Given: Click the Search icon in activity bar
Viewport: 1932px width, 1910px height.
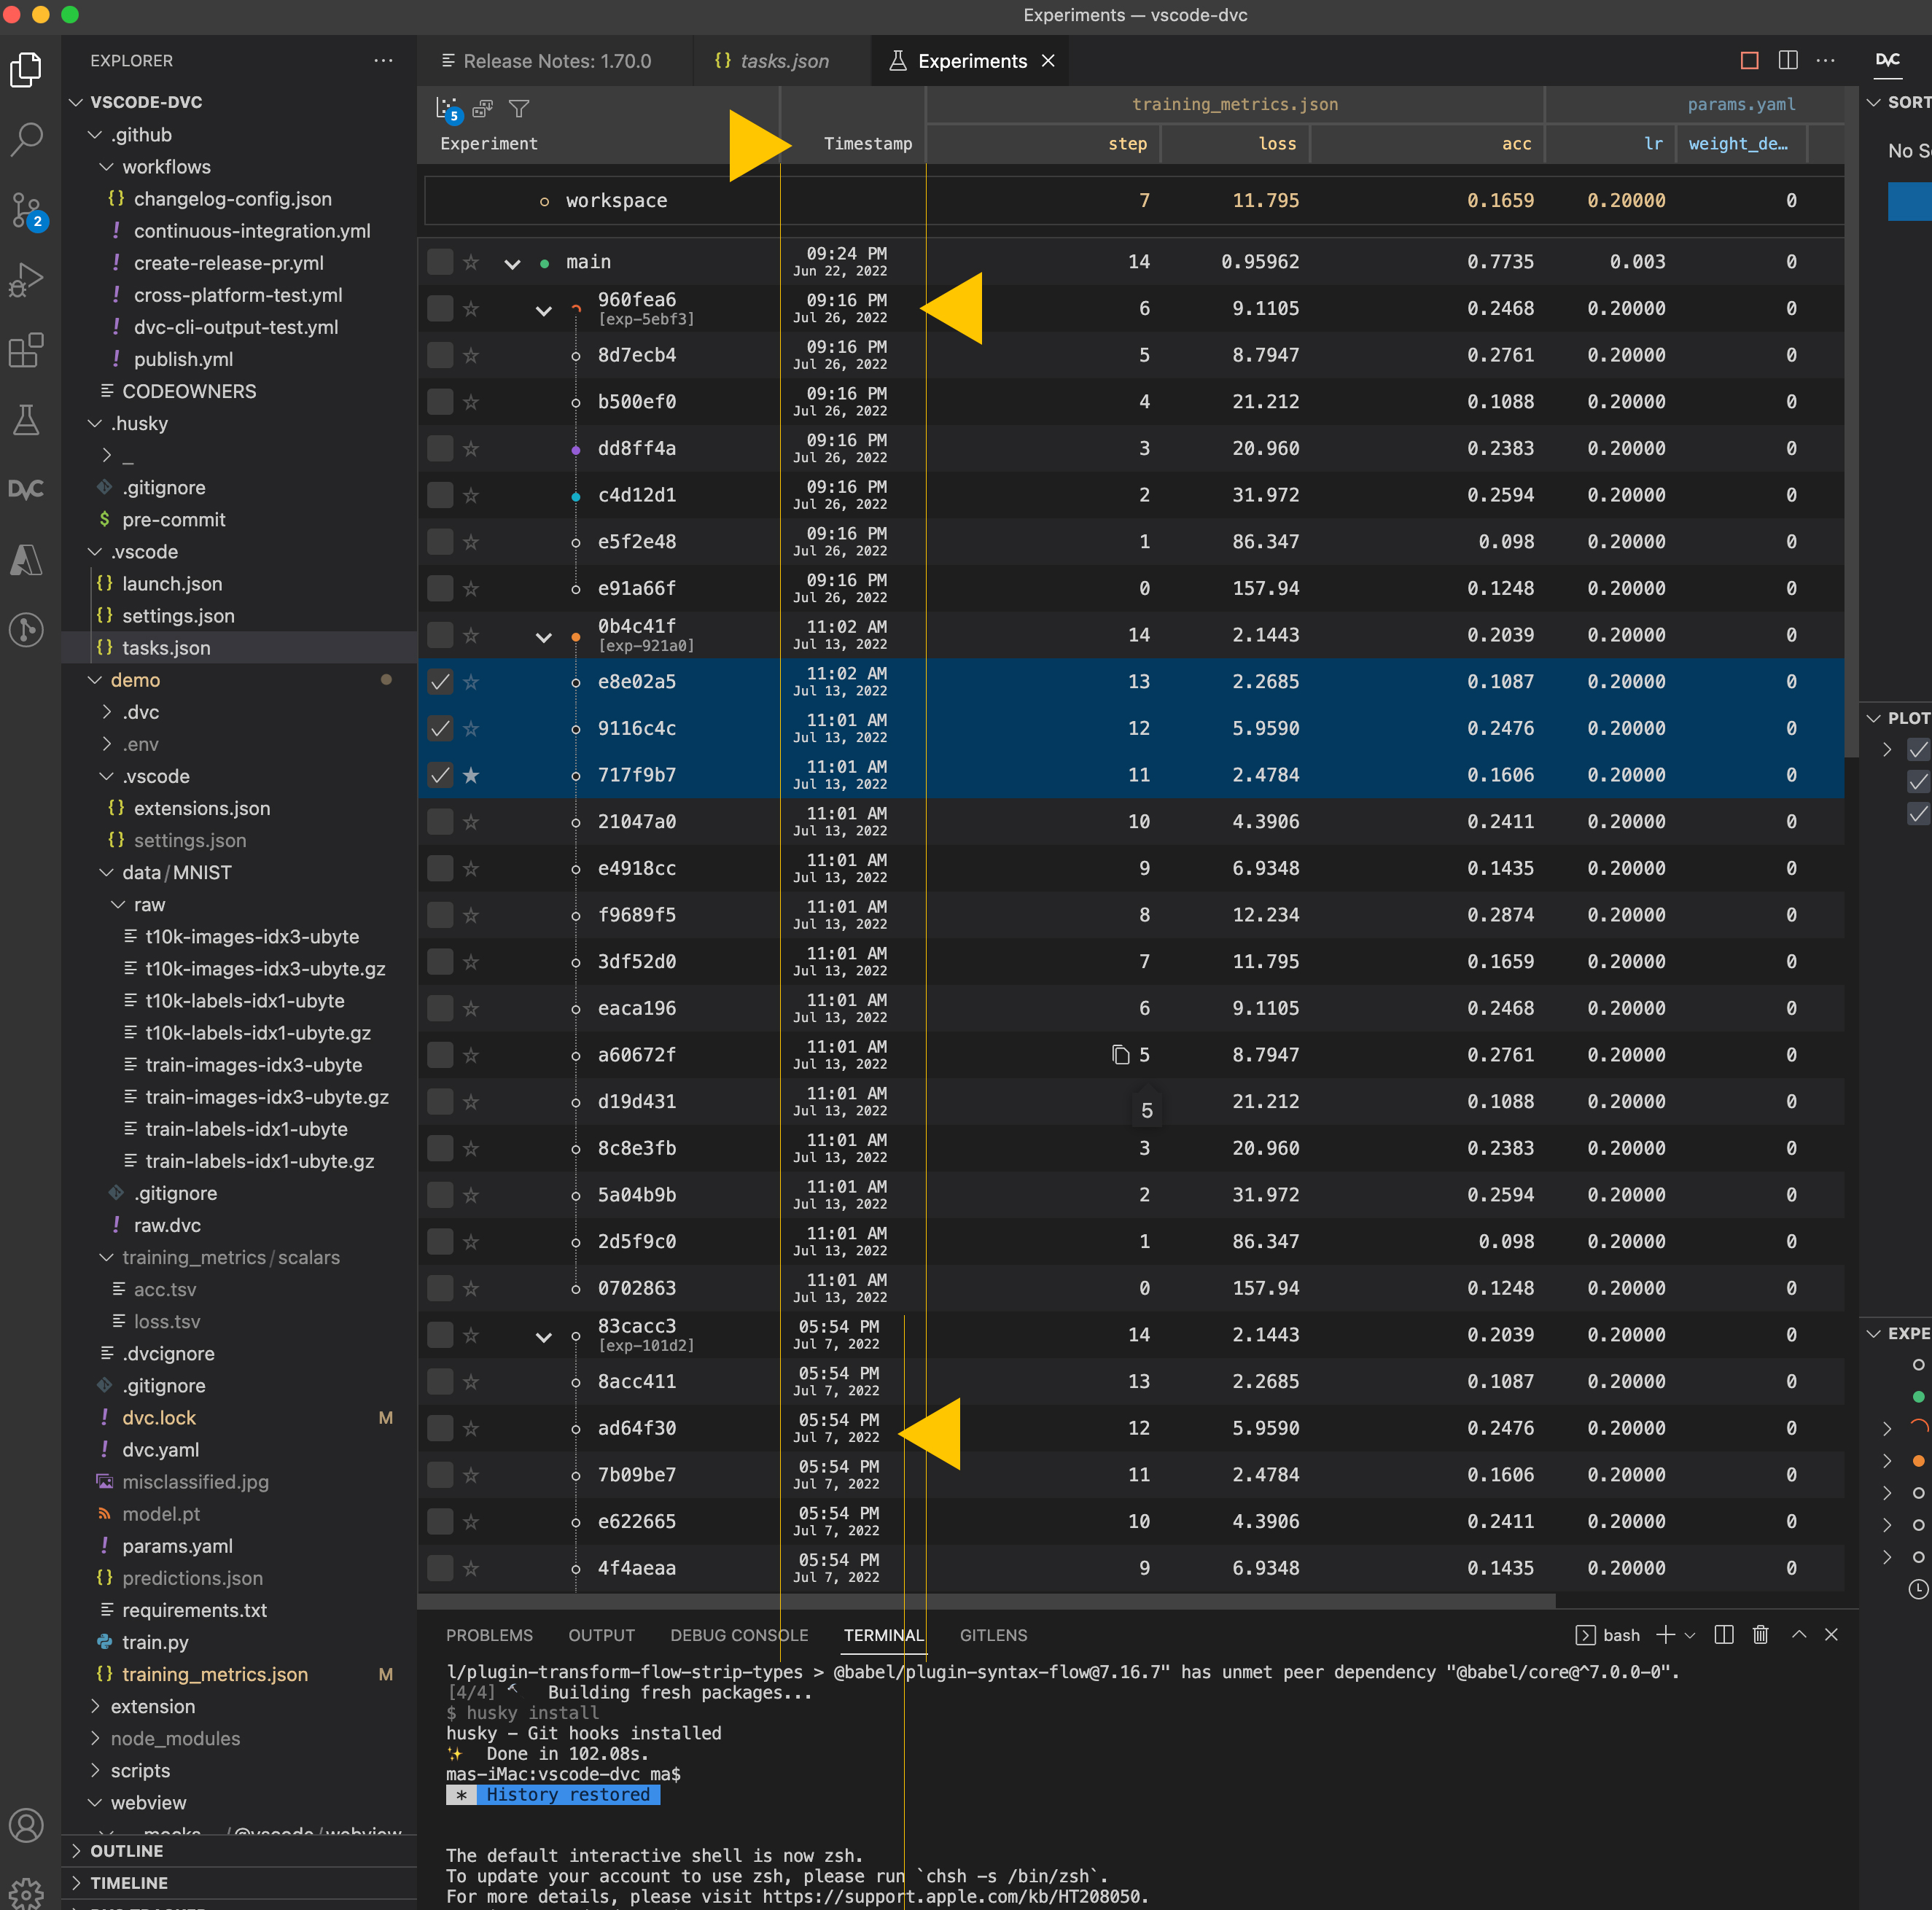Looking at the screenshot, I should (26, 139).
